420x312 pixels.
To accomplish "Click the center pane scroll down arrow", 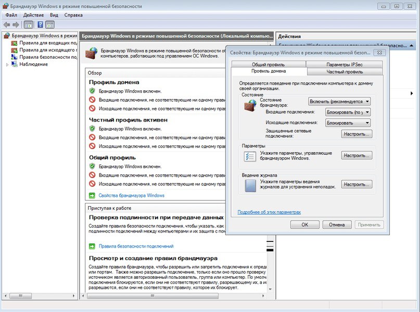I will click(270, 289).
